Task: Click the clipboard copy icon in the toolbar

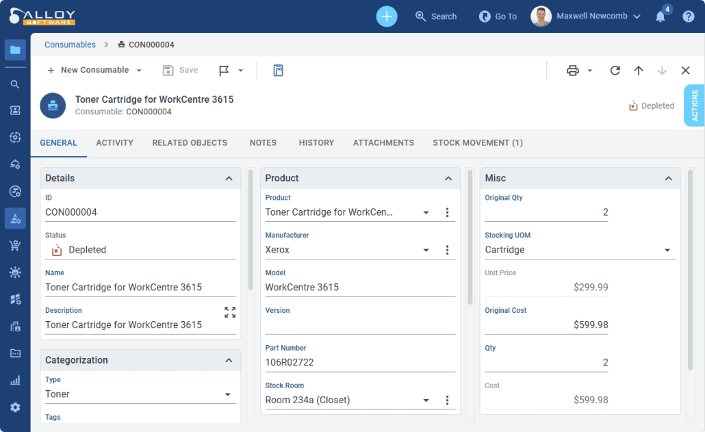Action: click(x=278, y=70)
